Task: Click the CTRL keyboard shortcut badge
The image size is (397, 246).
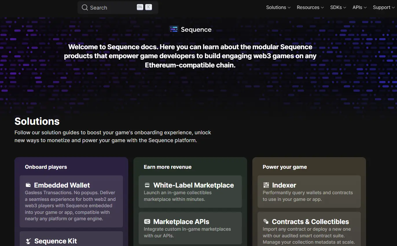Action: [140, 7]
